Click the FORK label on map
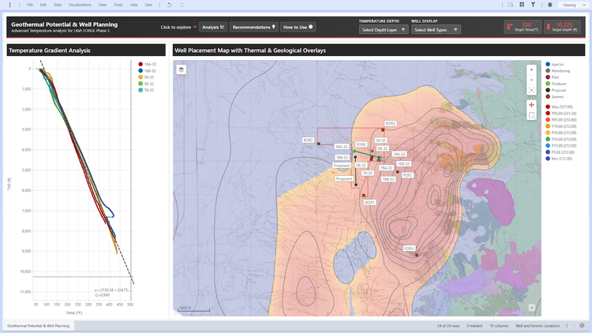This screenshot has height=333, width=592. pyautogui.click(x=361, y=144)
